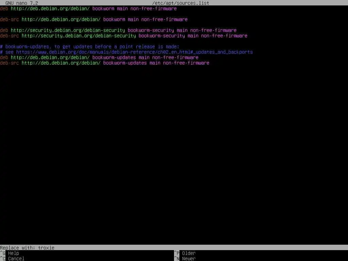Viewport: 348px width, 261px height.
Task: Click the ^C Cancel shortcut
Action: coord(12,259)
